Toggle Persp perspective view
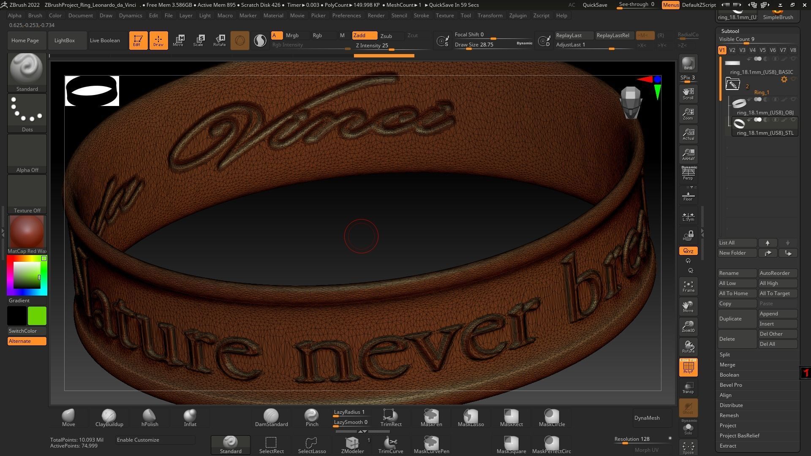The width and height of the screenshot is (811, 456). pyautogui.click(x=688, y=173)
